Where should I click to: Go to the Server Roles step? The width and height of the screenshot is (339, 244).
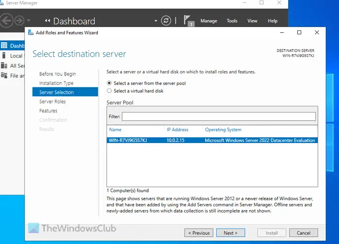point(52,101)
